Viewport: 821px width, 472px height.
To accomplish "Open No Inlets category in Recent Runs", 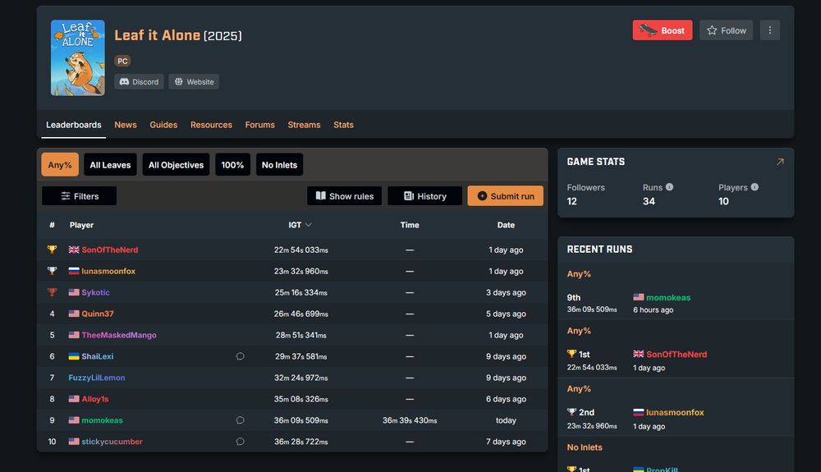I will click(585, 447).
